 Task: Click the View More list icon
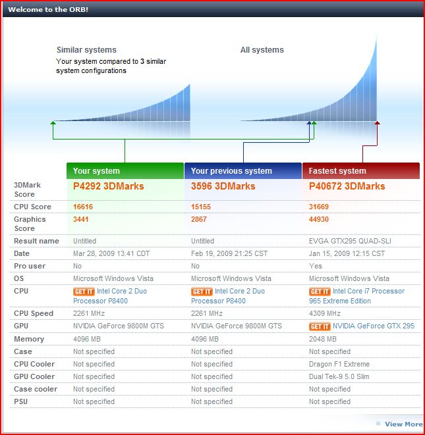[378, 424]
